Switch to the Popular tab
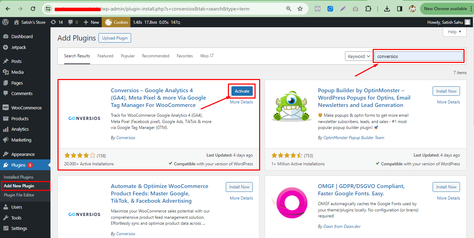Image resolution: width=474 pixels, height=238 pixels. tap(128, 56)
